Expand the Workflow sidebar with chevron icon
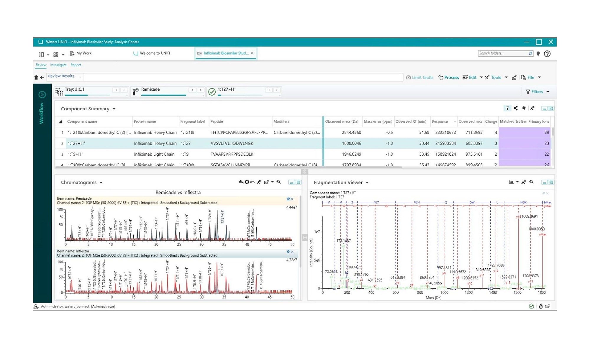The image size is (590, 348). click(x=42, y=95)
